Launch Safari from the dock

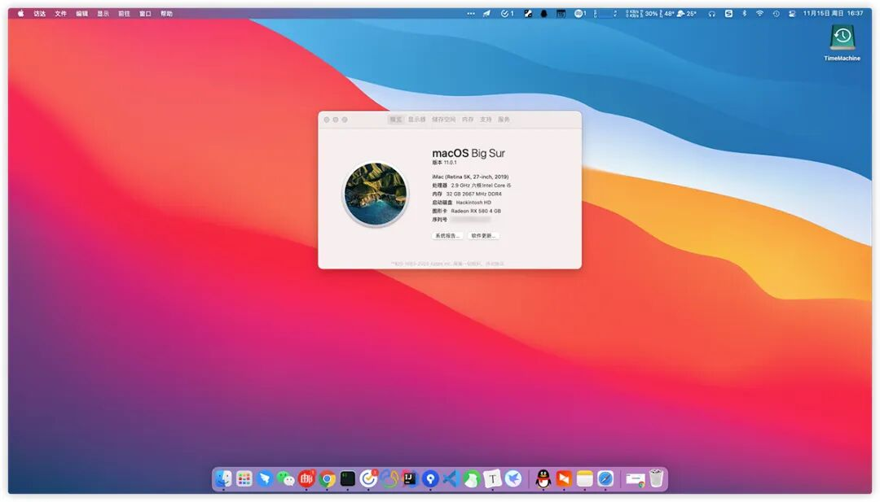tap(605, 479)
